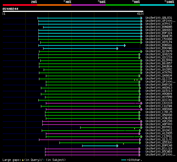Screen dimensions: 177x162
Task: Select the UniRef100_Q08Z29 label
Action: [159, 54]
